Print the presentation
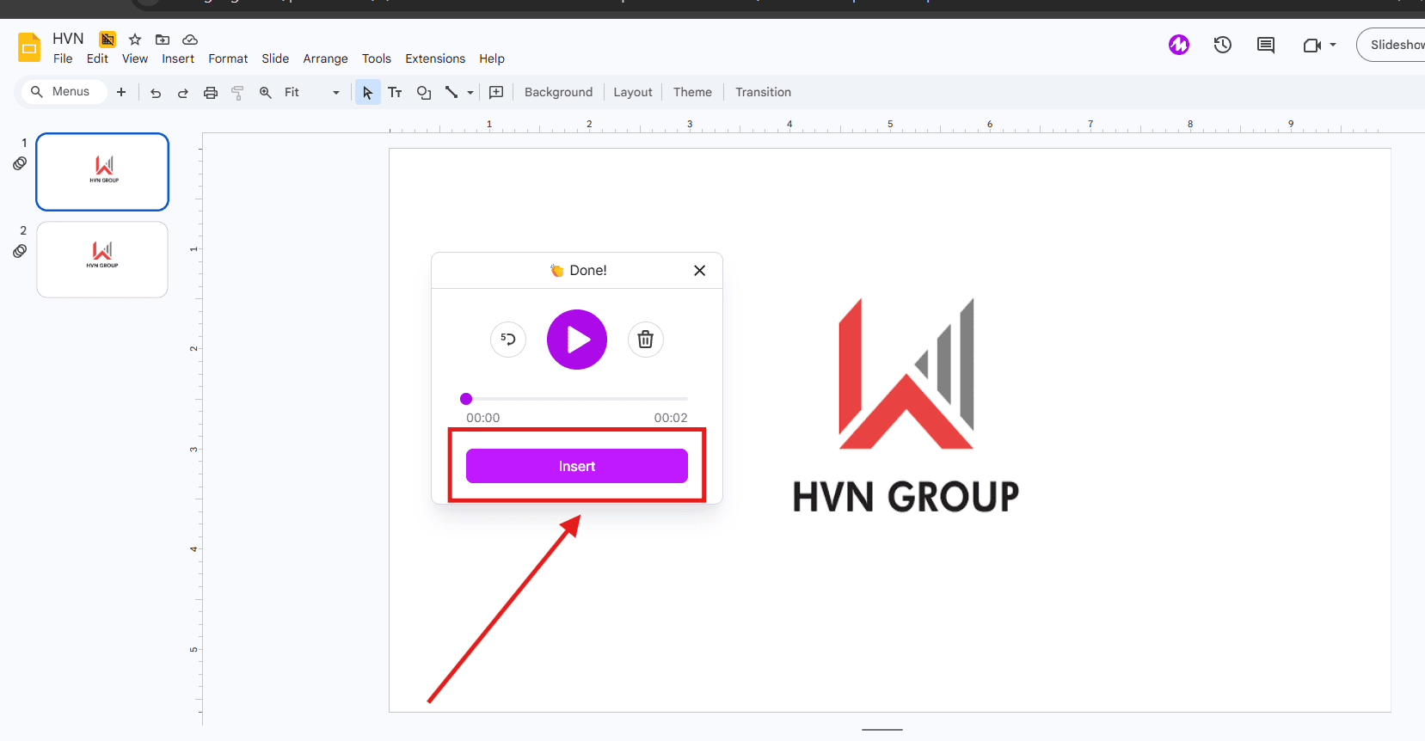This screenshot has height=741, width=1425. point(211,93)
